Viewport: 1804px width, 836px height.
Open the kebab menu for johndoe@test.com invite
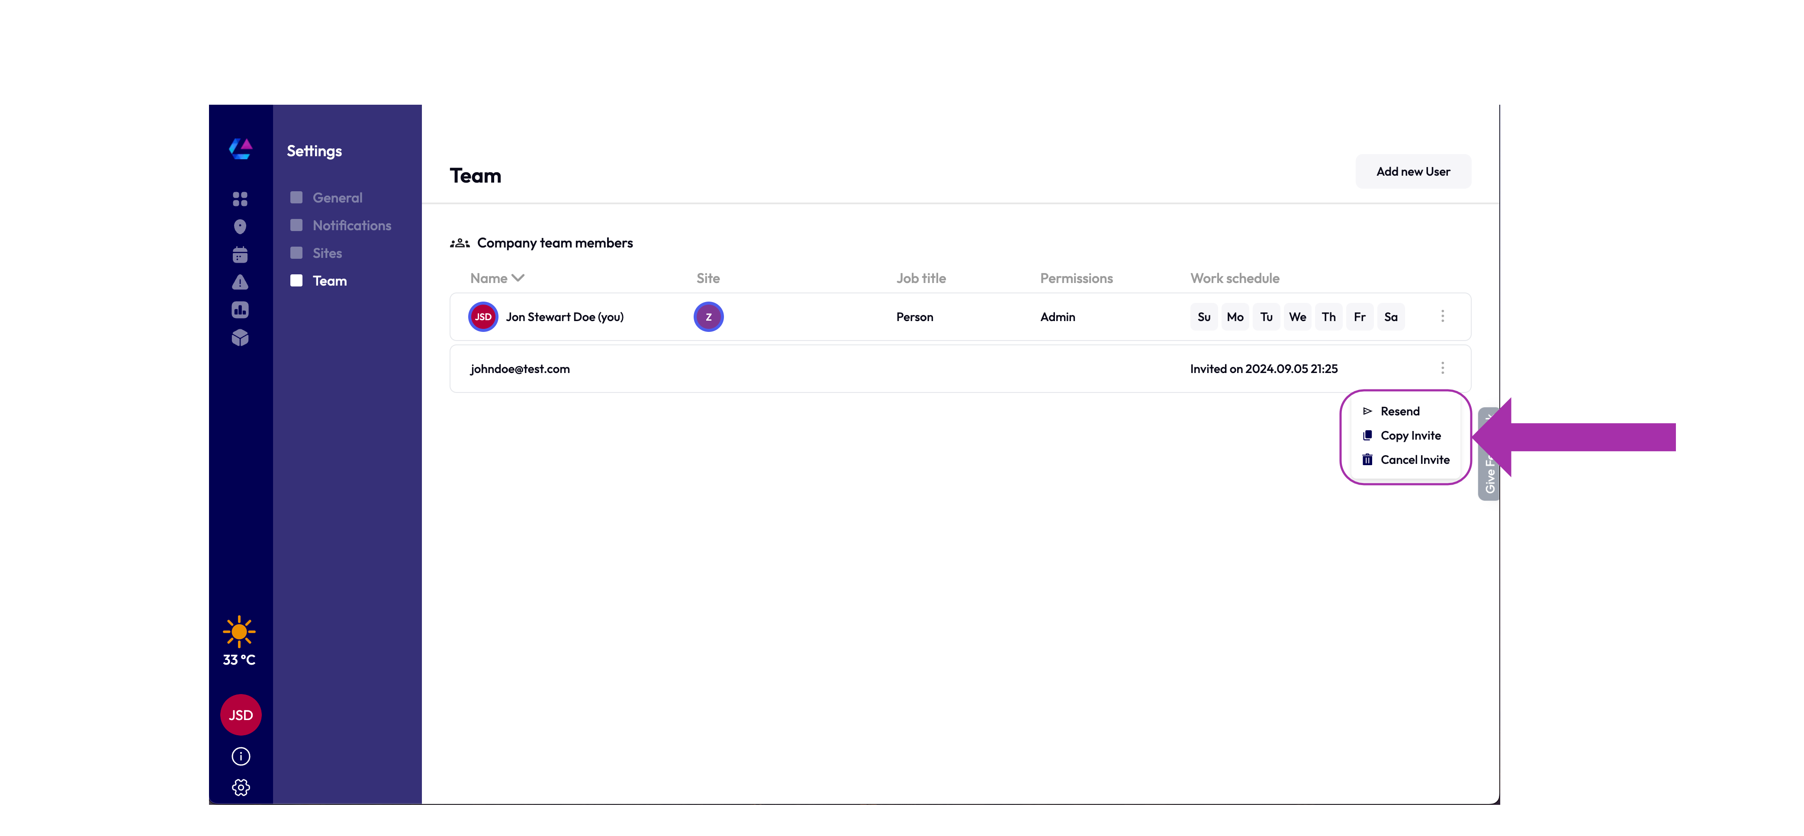[1443, 367]
